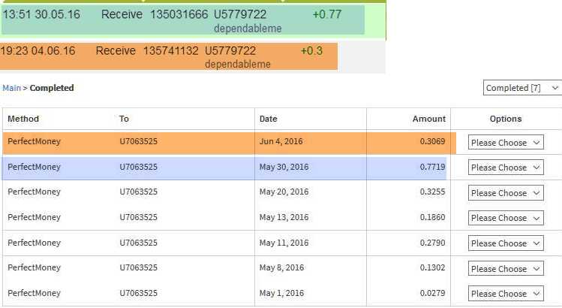Click the date May 8, 2016
This screenshot has width=562, height=308.
[281, 267]
